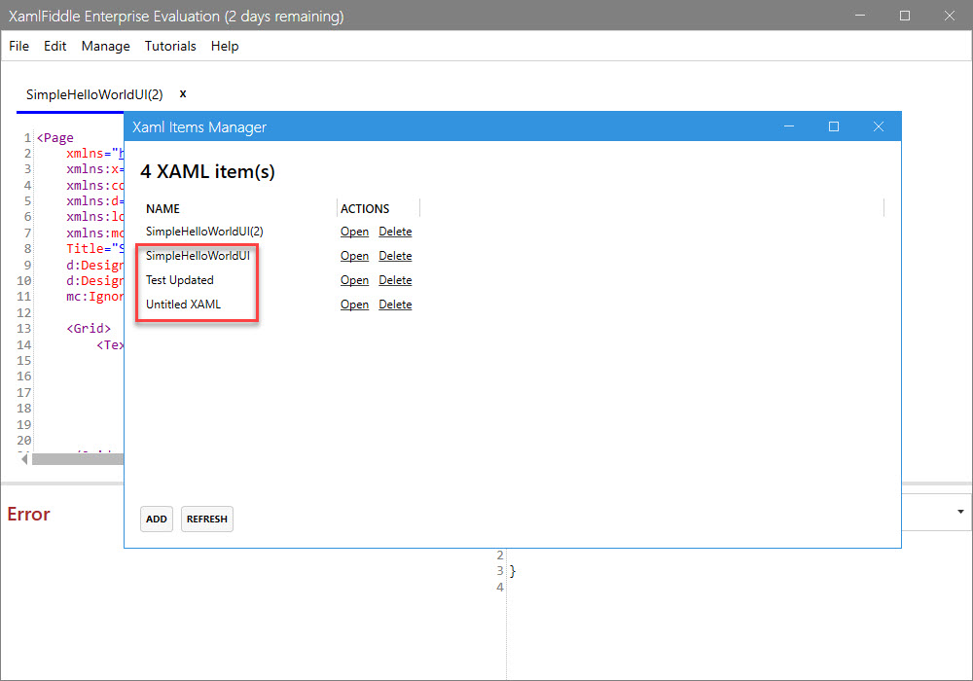Close the Xaml Items Manager dialog
Screen dimensions: 973x681
pos(878,126)
